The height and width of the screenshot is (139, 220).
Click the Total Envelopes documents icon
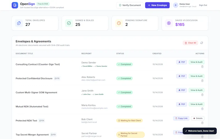click(19, 23)
